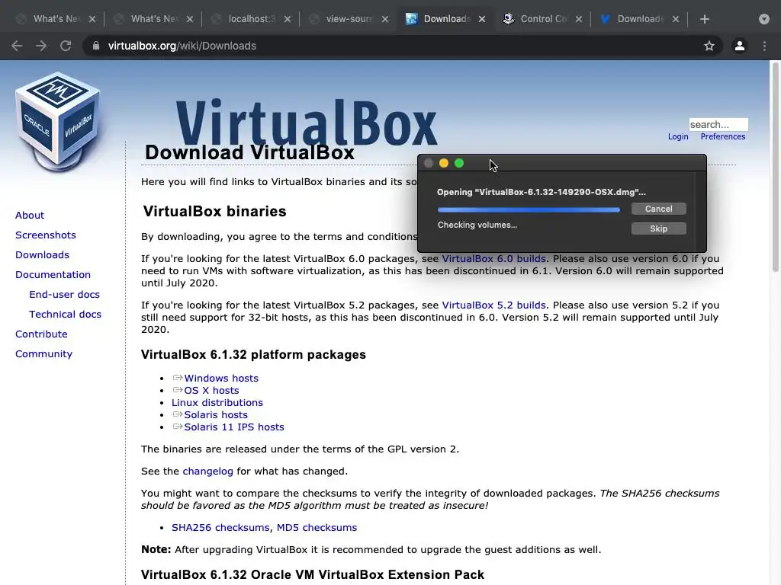Viewport: 781px width, 585px height.
Task: Open the Login link
Action: point(678,137)
